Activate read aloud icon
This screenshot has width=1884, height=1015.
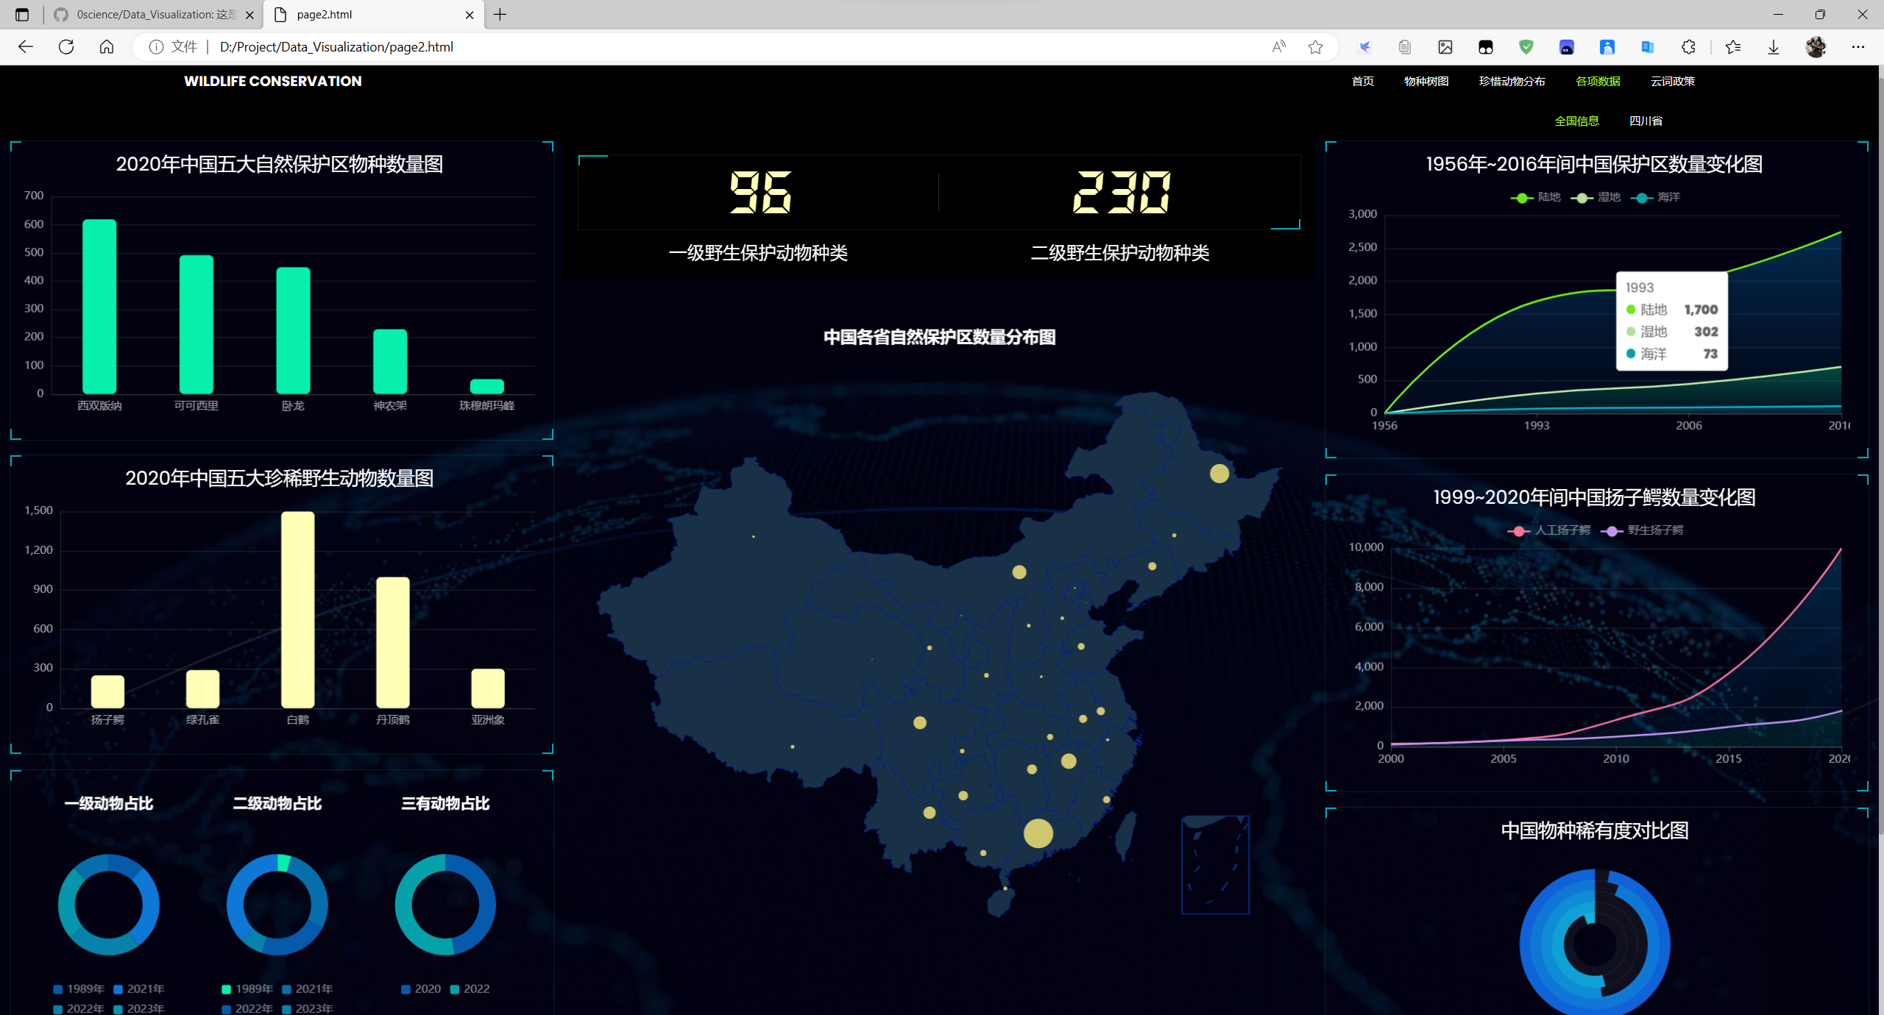point(1279,47)
